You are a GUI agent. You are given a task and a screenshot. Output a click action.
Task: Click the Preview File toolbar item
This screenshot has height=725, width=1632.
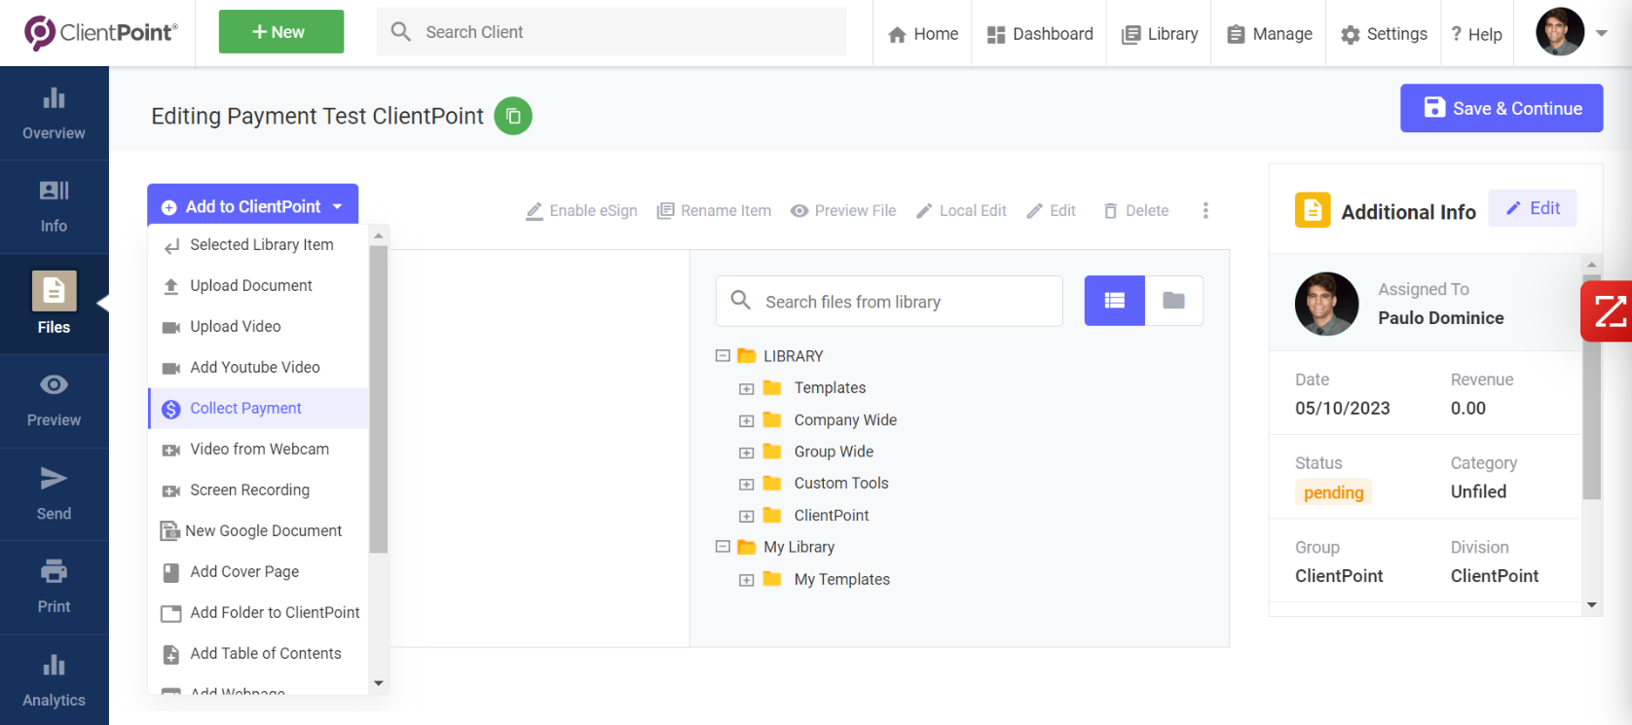(x=843, y=210)
